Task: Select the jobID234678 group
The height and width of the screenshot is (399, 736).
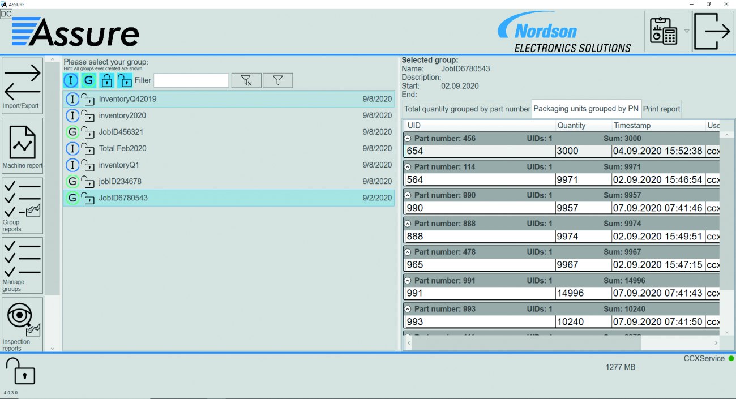Action: click(229, 181)
